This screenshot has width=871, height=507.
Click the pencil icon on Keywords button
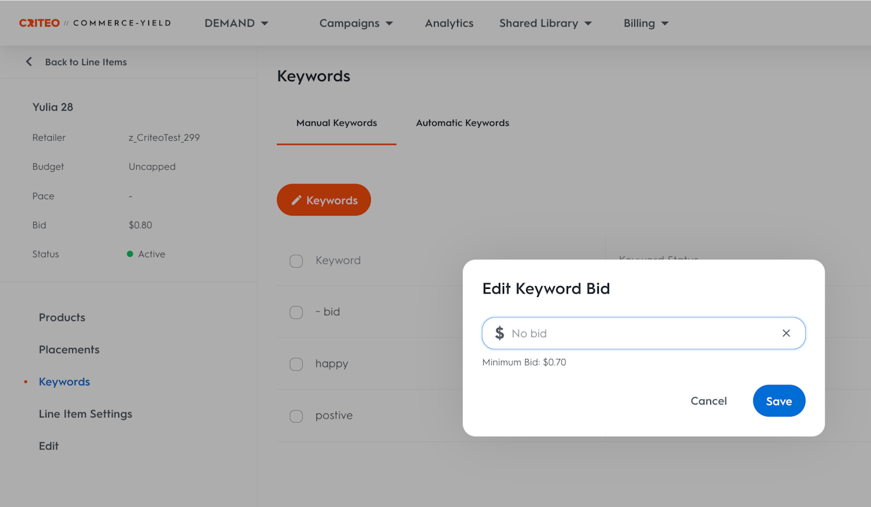pyautogui.click(x=296, y=200)
